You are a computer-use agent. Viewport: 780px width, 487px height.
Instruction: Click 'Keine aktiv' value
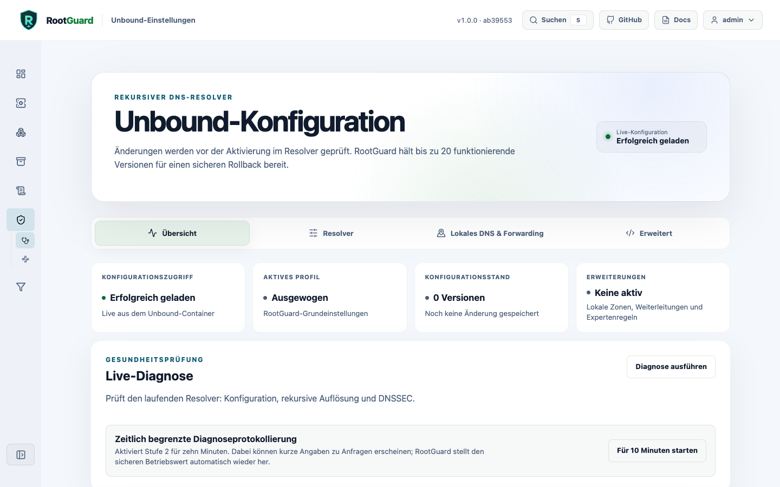[618, 293]
